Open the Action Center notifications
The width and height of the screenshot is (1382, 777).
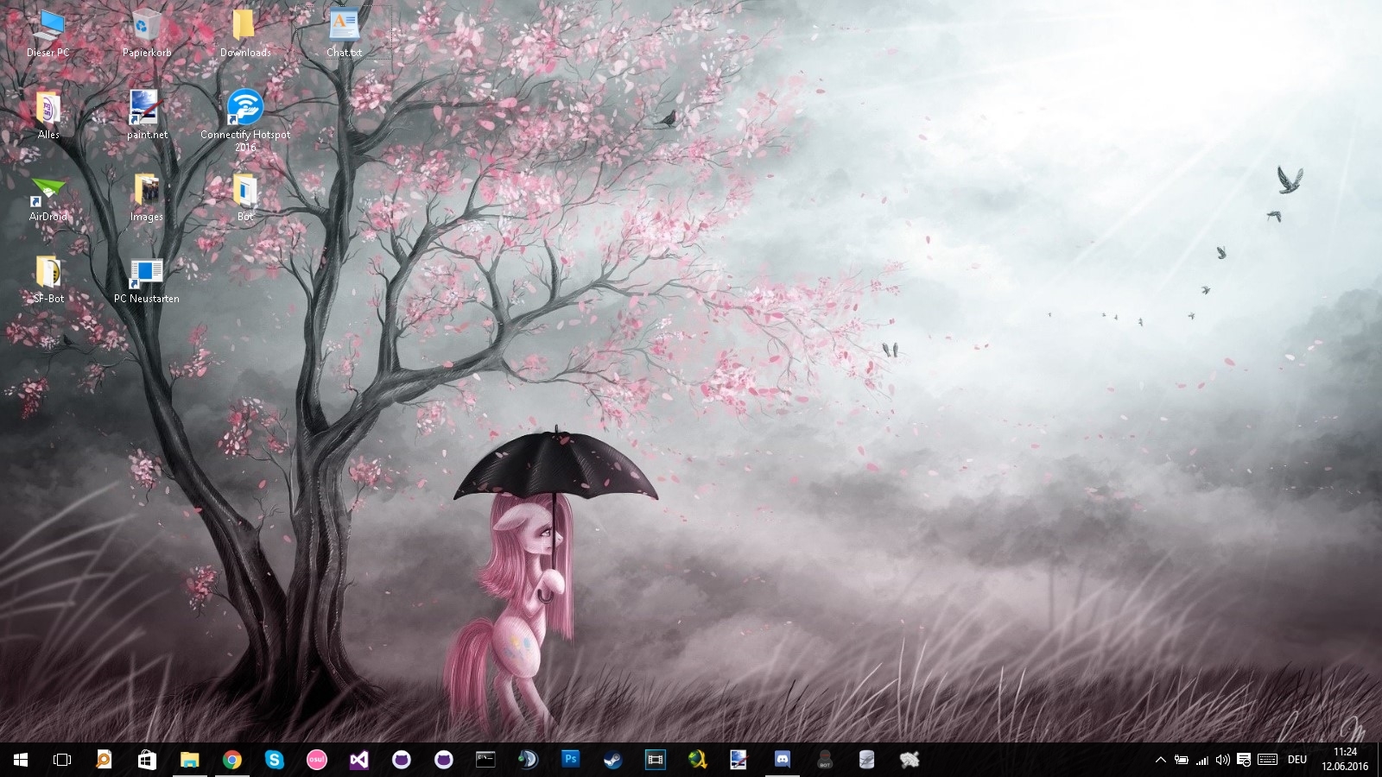tap(1244, 760)
